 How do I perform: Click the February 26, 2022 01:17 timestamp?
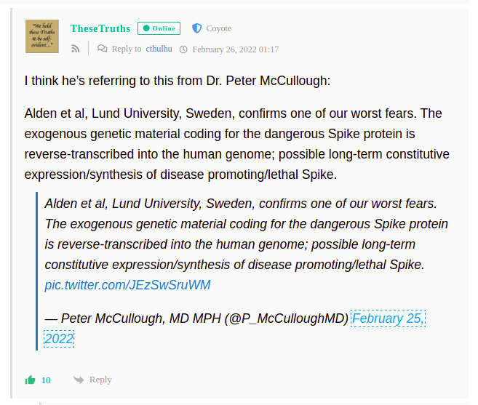[x=236, y=49]
